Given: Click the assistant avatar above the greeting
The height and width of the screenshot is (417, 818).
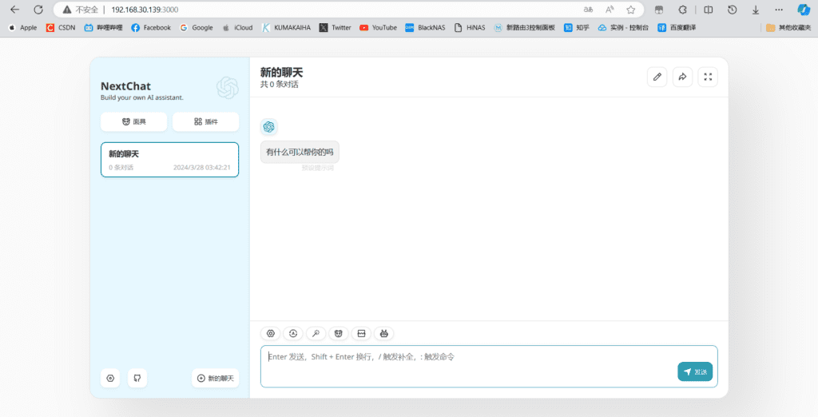Looking at the screenshot, I should tap(268, 127).
